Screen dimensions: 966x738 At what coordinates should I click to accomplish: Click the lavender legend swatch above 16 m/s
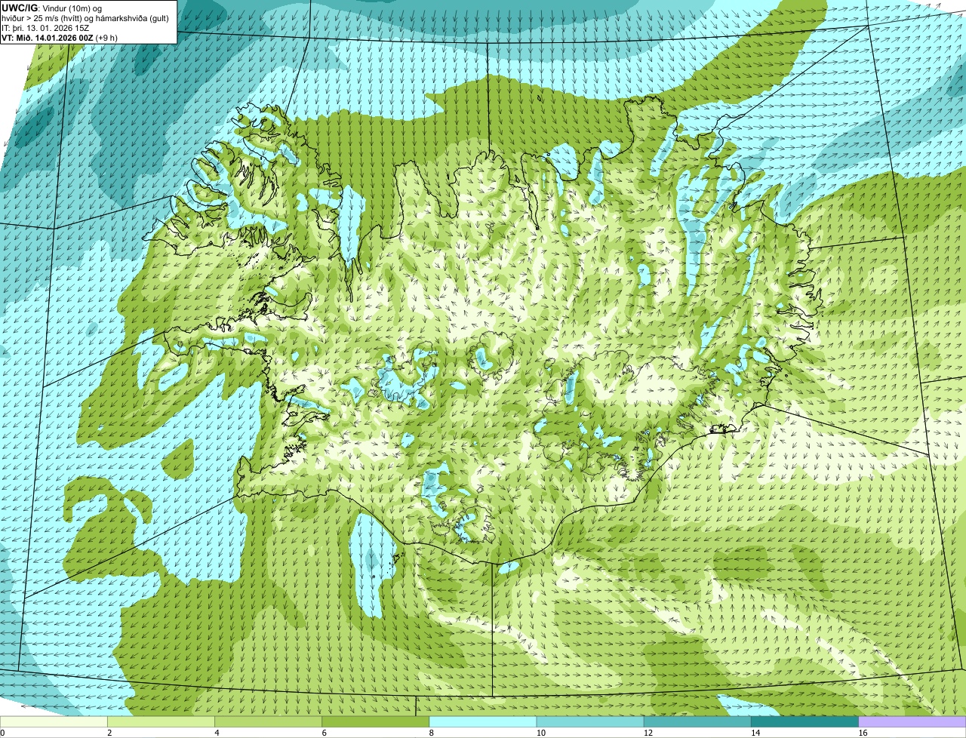[912, 722]
